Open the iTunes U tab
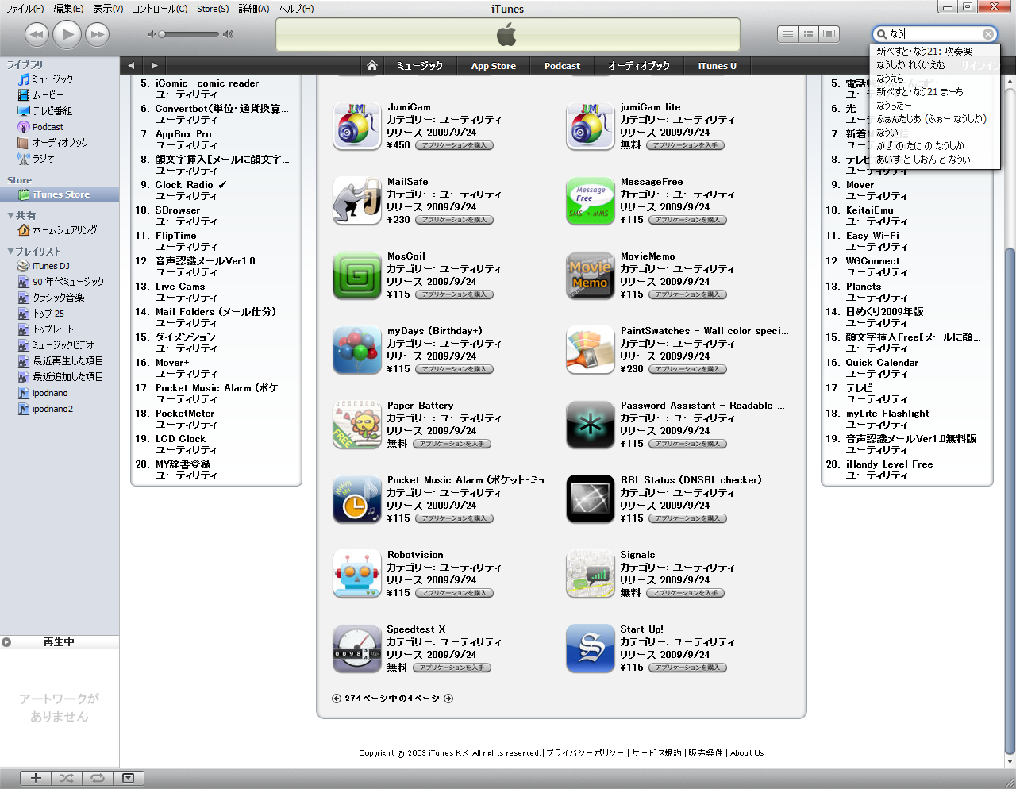Viewport: 1016px width, 789px height. (x=718, y=66)
